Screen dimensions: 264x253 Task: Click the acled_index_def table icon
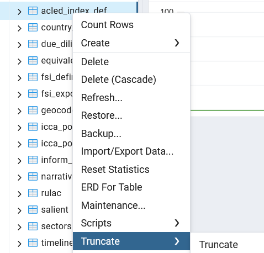[33, 11]
